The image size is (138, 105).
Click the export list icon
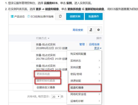[91, 30]
